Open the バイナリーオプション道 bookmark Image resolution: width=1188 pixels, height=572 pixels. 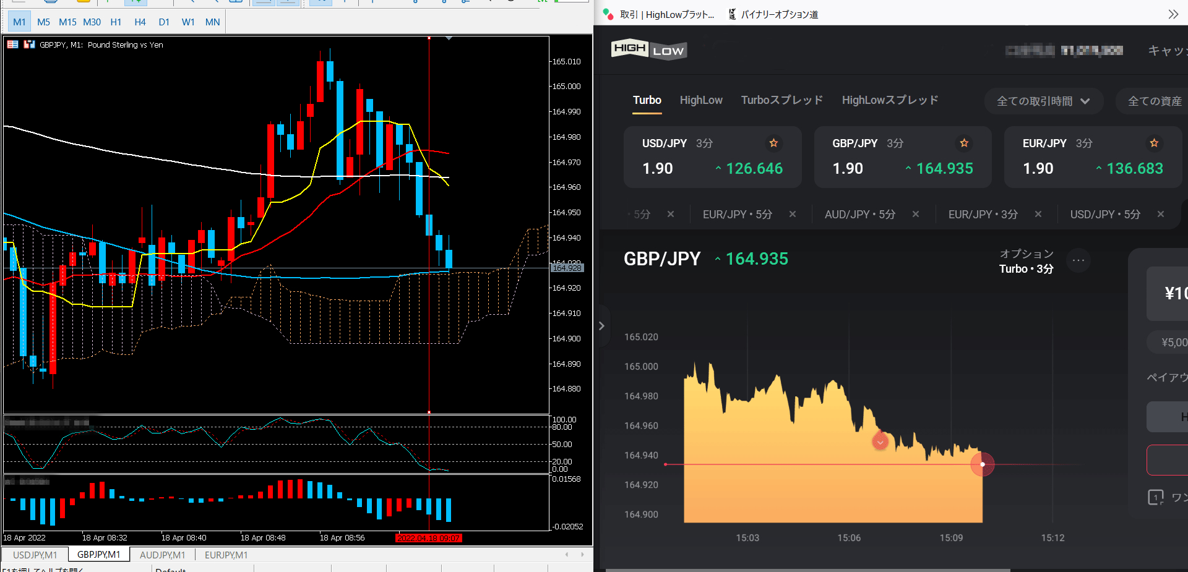click(x=773, y=14)
